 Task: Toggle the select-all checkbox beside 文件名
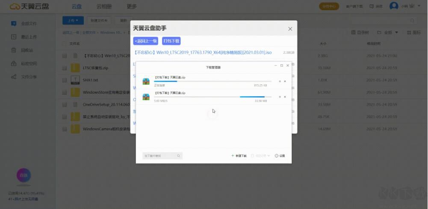(x=64, y=43)
